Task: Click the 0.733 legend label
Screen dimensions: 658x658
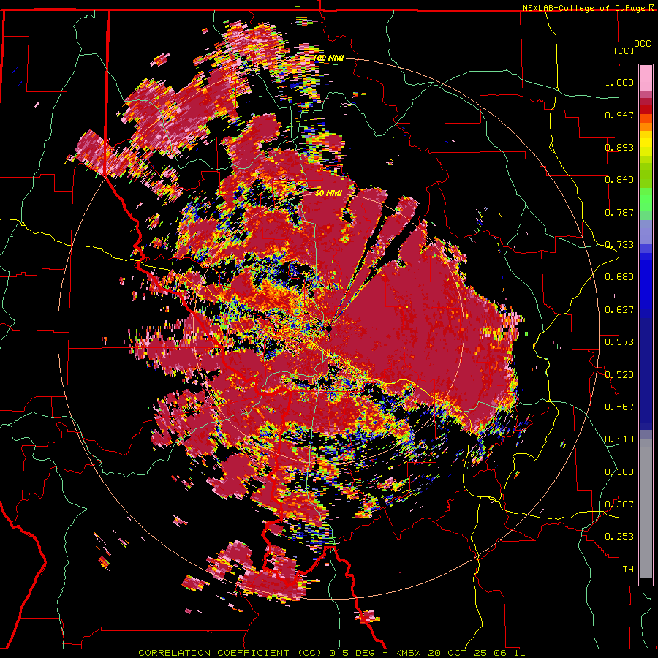Action: click(x=619, y=245)
